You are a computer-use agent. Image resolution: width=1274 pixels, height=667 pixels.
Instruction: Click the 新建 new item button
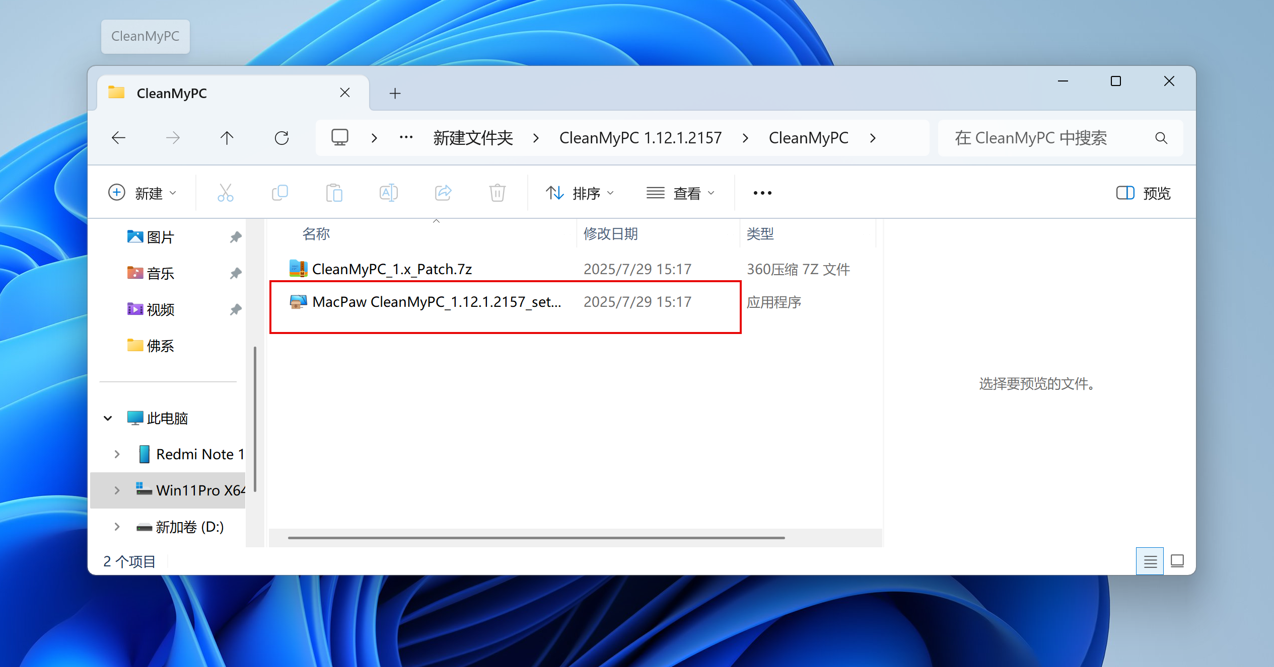(x=143, y=193)
